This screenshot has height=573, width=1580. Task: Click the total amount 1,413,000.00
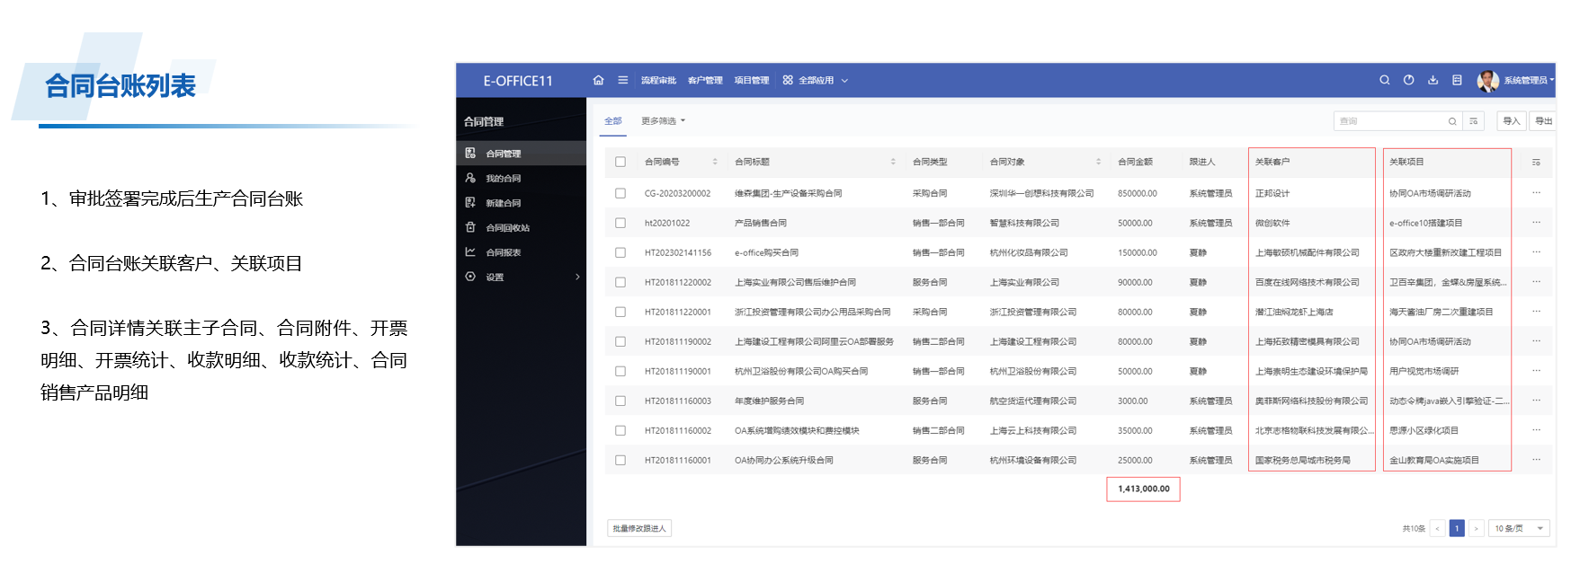click(x=1144, y=489)
